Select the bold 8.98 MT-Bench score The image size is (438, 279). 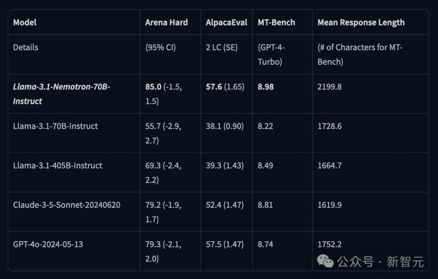click(266, 87)
